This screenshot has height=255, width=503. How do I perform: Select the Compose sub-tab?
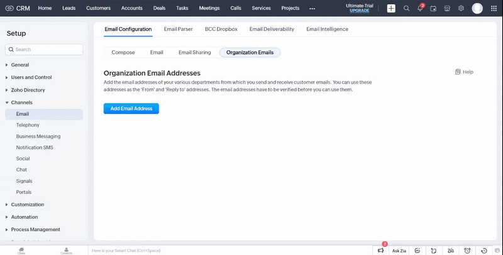click(123, 52)
